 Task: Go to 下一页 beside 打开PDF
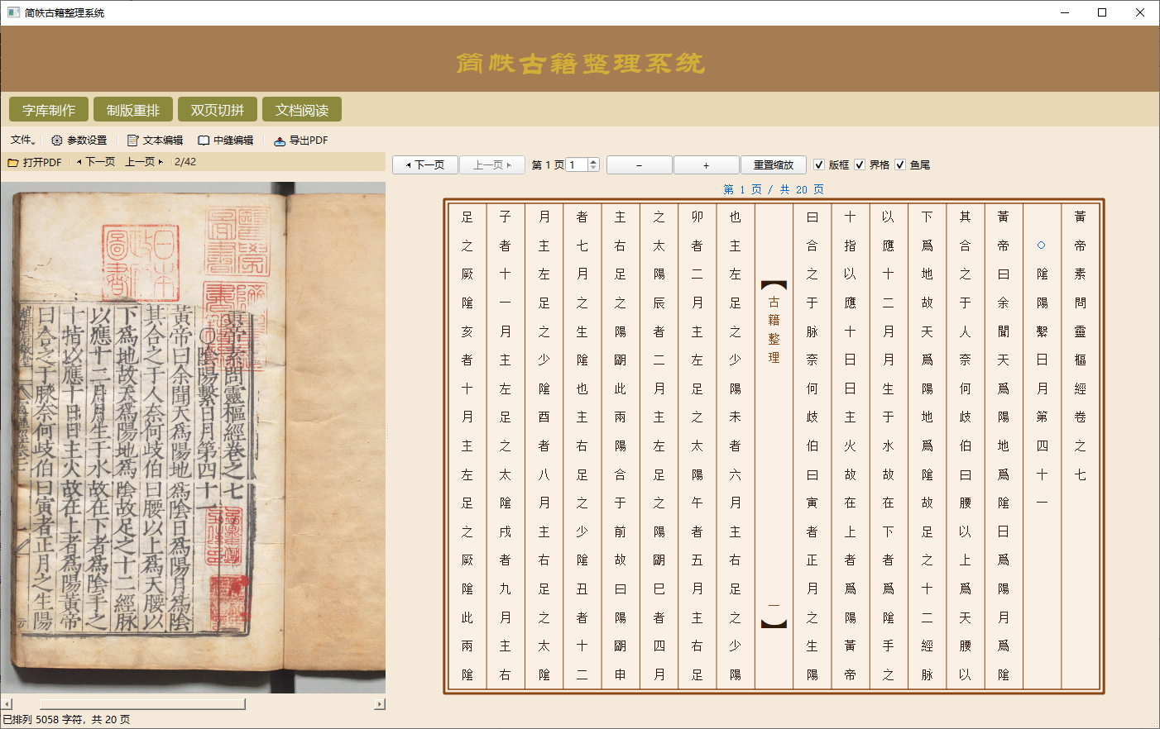(96, 162)
